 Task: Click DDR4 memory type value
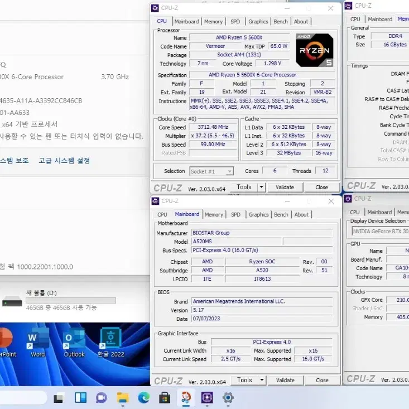(391, 36)
